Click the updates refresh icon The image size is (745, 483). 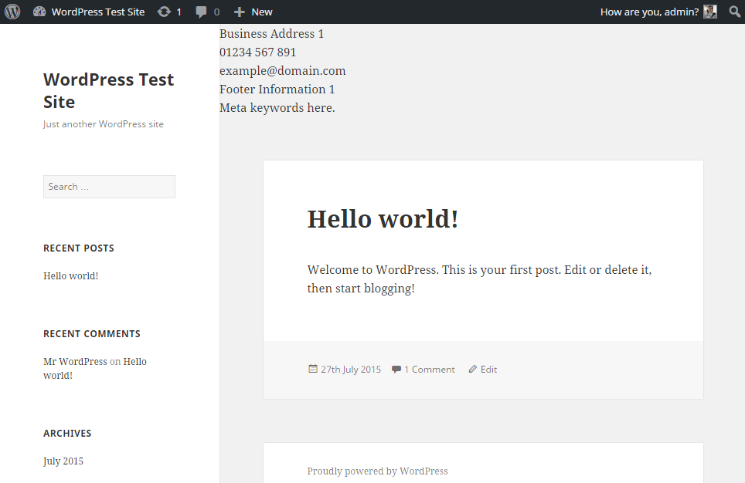point(164,12)
